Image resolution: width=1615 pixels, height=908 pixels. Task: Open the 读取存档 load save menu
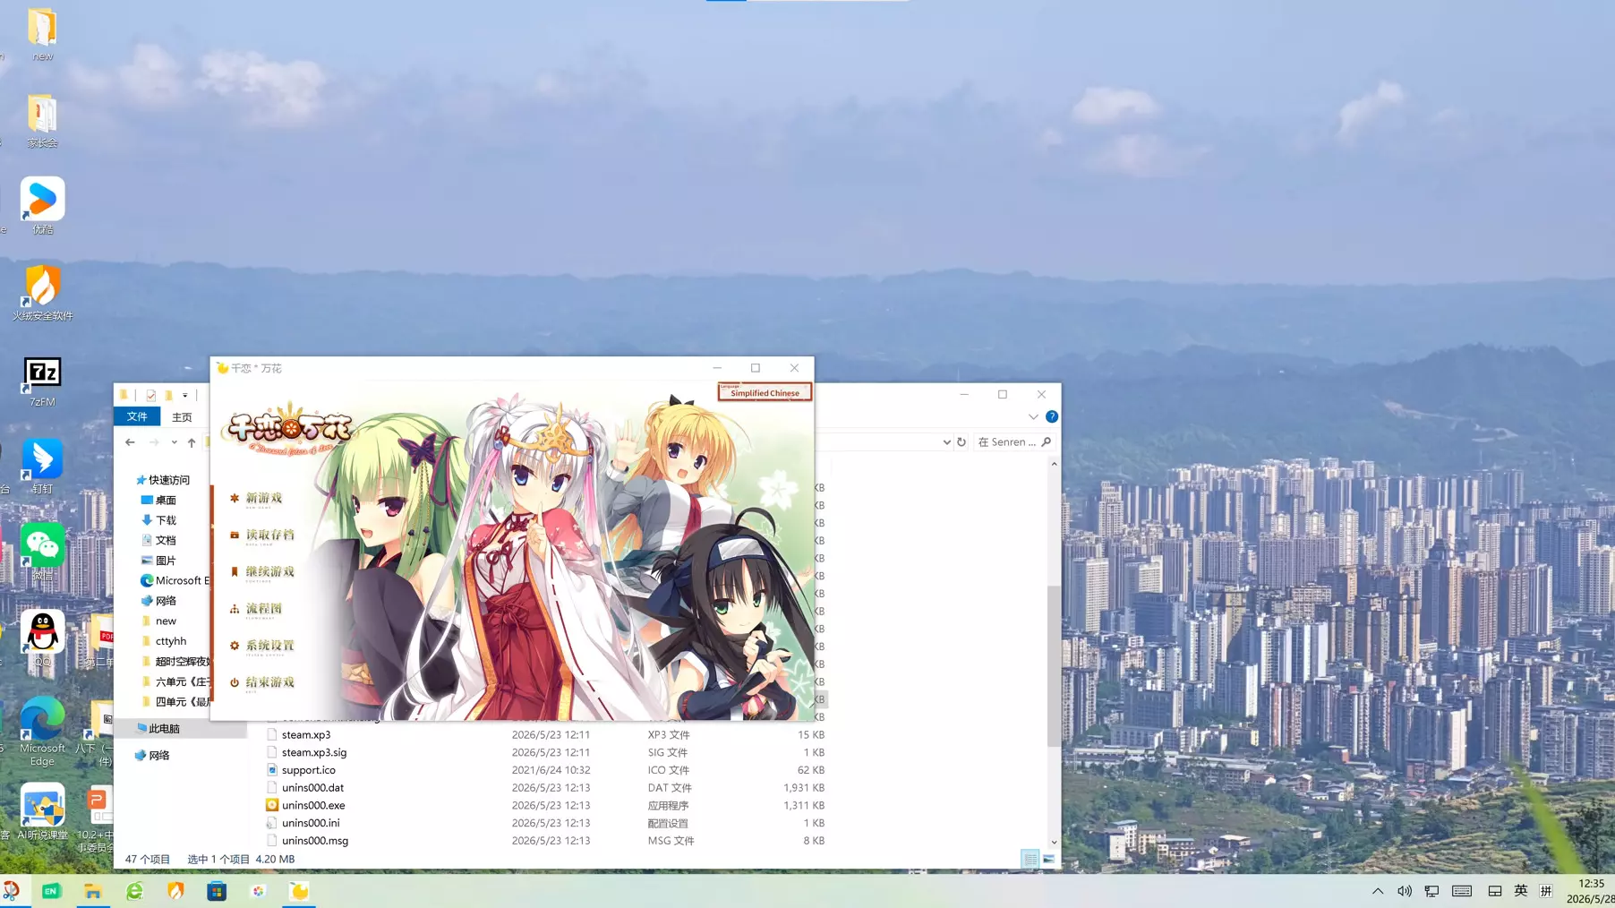[261, 535]
